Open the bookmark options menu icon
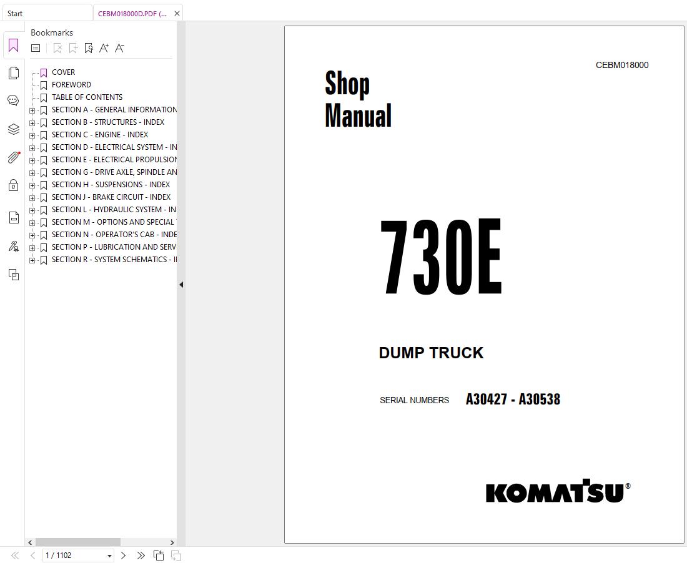Image resolution: width=687 pixels, height=563 pixels. pos(36,48)
